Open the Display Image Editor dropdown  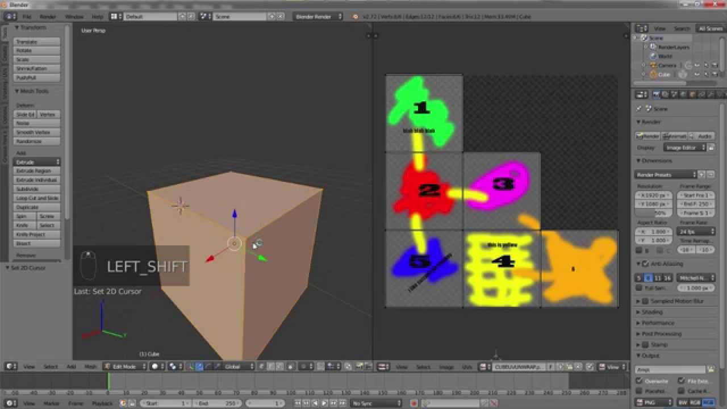coord(684,147)
